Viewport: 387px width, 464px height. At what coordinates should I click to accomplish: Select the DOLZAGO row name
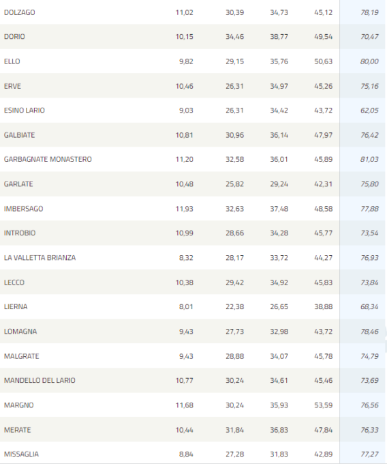pyautogui.click(x=20, y=12)
